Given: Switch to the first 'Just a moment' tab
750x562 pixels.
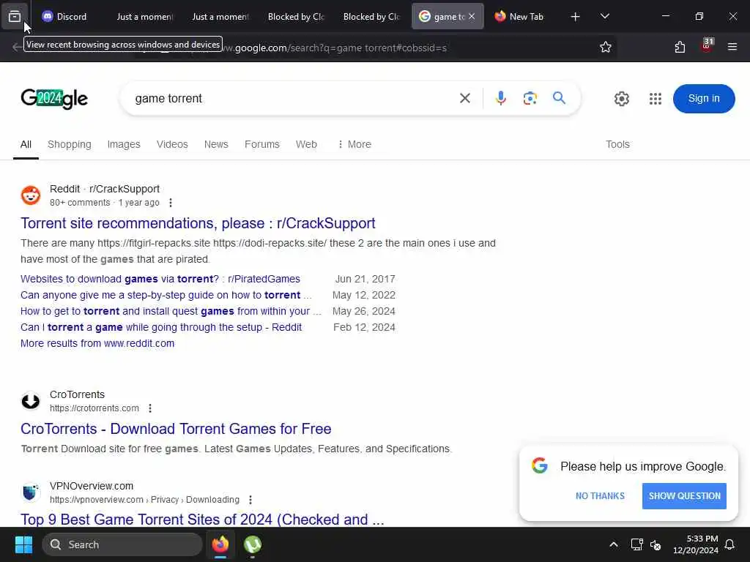Looking at the screenshot, I should pyautogui.click(x=144, y=16).
